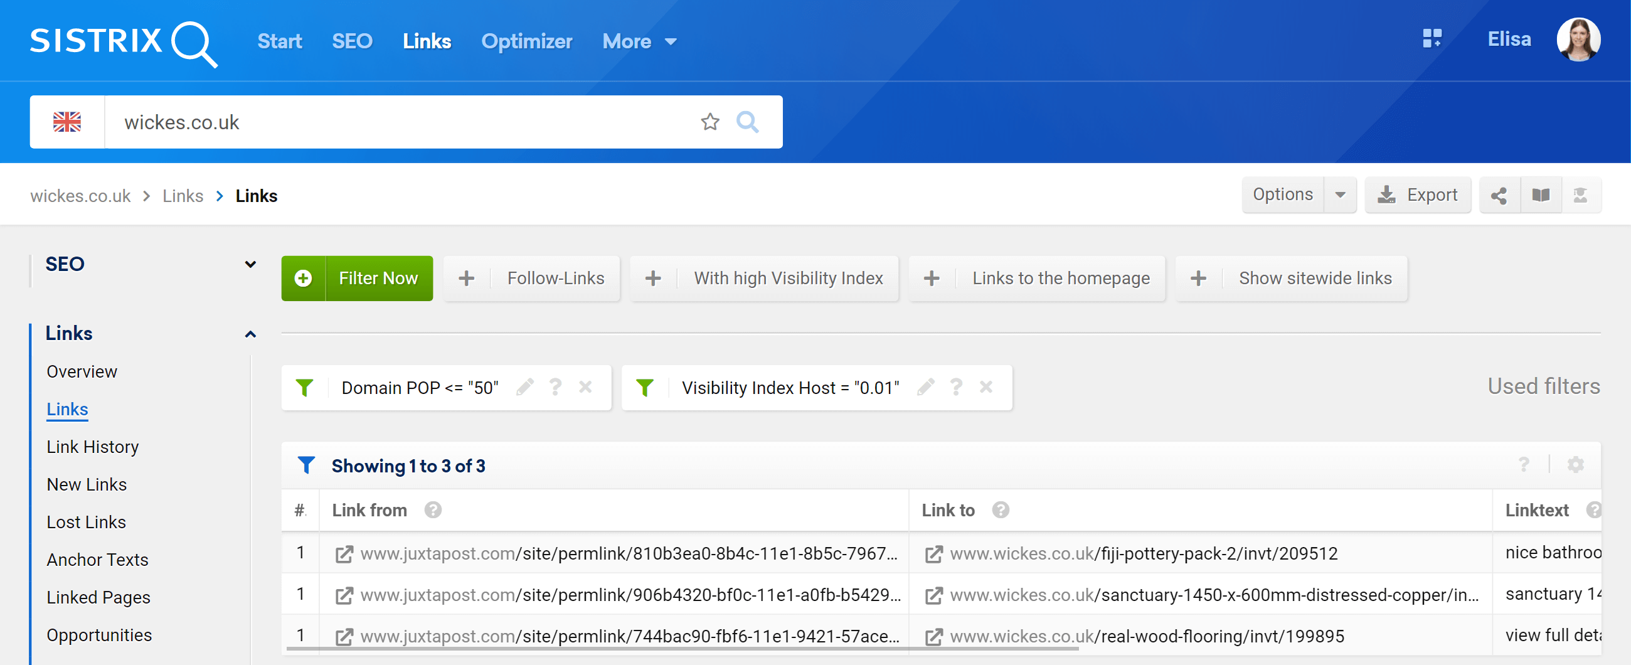The height and width of the screenshot is (665, 1631).
Task: Click the Links breadcrumb parent link
Action: 183,196
